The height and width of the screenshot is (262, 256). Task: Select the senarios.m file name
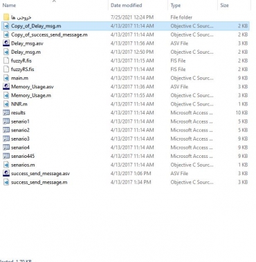[23, 165]
